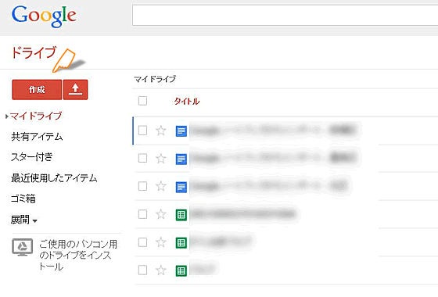Open the second blue document file icon
The width and height of the screenshot is (438, 297).
181,159
